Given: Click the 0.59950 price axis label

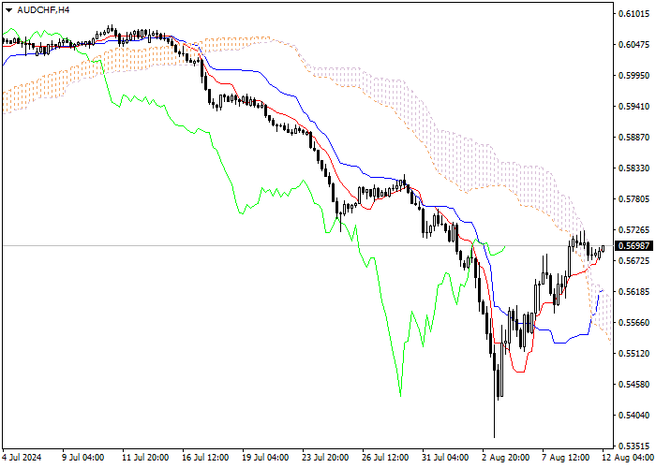Looking at the screenshot, I should [x=634, y=76].
